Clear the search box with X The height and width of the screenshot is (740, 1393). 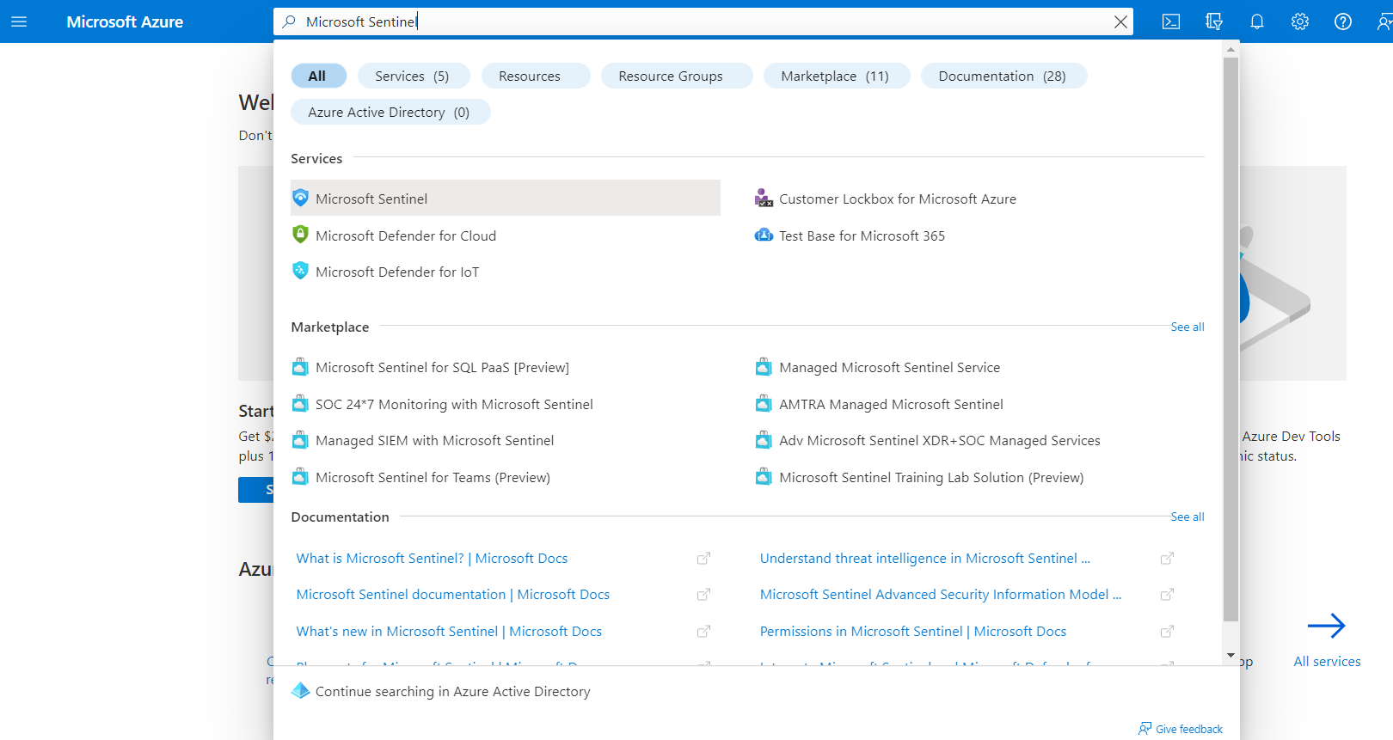[1120, 21]
